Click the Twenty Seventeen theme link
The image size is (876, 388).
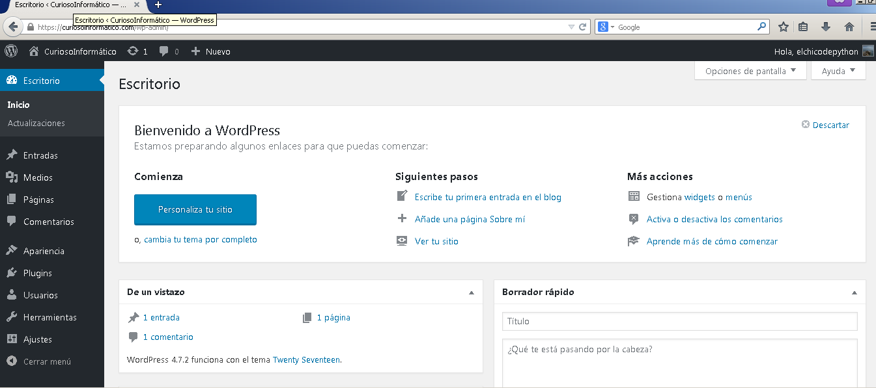pos(306,359)
